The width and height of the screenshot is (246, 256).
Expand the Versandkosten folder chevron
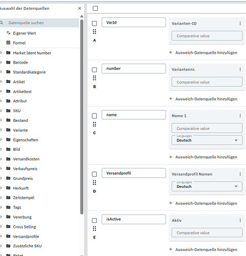(x=1, y=159)
